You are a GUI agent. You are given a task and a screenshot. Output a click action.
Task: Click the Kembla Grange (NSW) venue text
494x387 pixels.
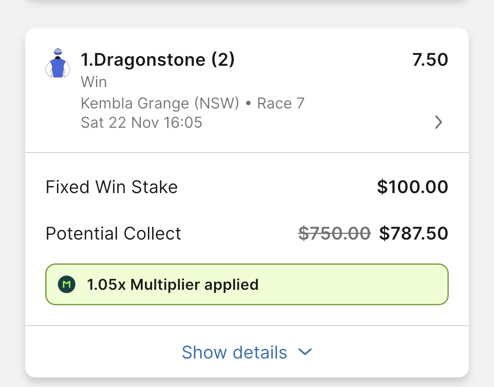(160, 103)
